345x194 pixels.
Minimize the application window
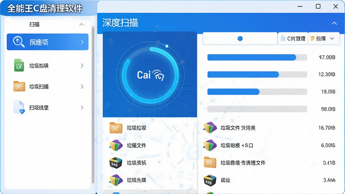click(300, 7)
